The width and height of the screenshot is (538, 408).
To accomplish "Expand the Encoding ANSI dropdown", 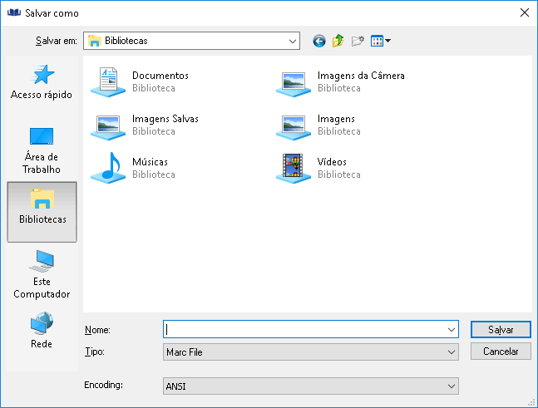I will click(452, 386).
